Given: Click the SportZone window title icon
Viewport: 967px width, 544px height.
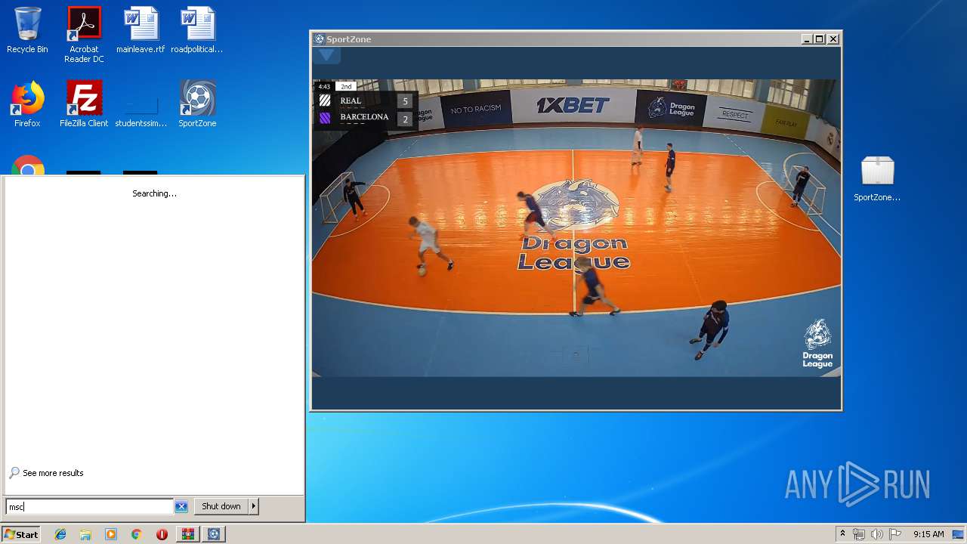Looking at the screenshot, I should pyautogui.click(x=320, y=39).
